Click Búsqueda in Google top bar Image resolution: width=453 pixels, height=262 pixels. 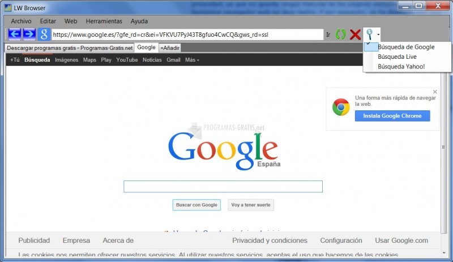pyautogui.click(x=37, y=60)
